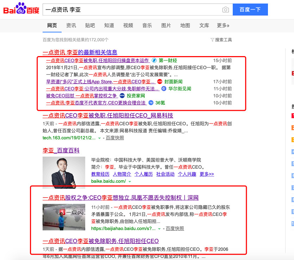Click the 第一财经 source icon
294x260 pixels.
click(154, 60)
